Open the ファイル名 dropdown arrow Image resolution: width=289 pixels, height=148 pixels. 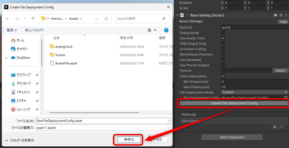[169, 121]
